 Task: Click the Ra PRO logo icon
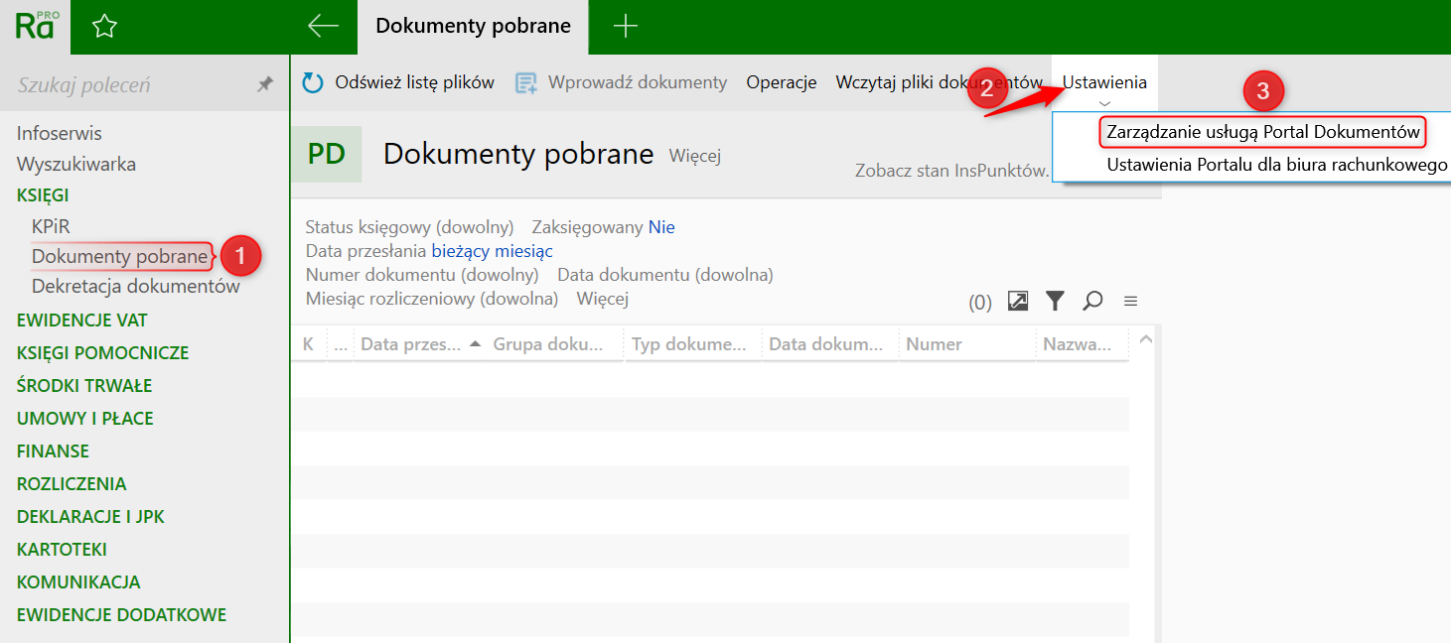tap(35, 26)
